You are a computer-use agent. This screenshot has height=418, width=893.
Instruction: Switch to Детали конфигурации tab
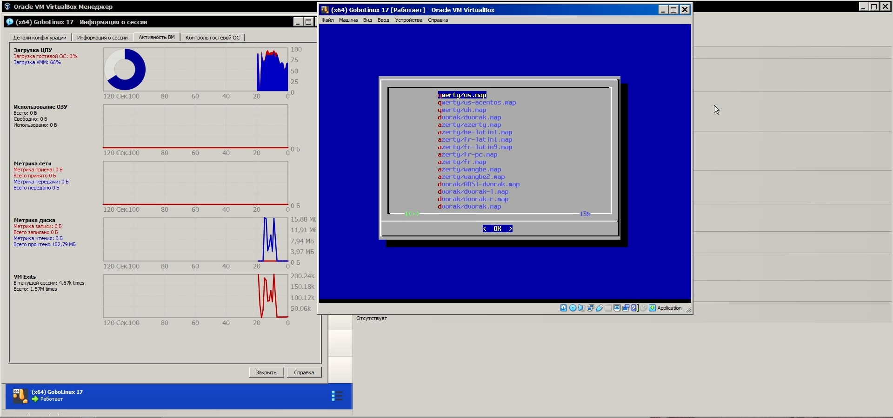click(40, 38)
